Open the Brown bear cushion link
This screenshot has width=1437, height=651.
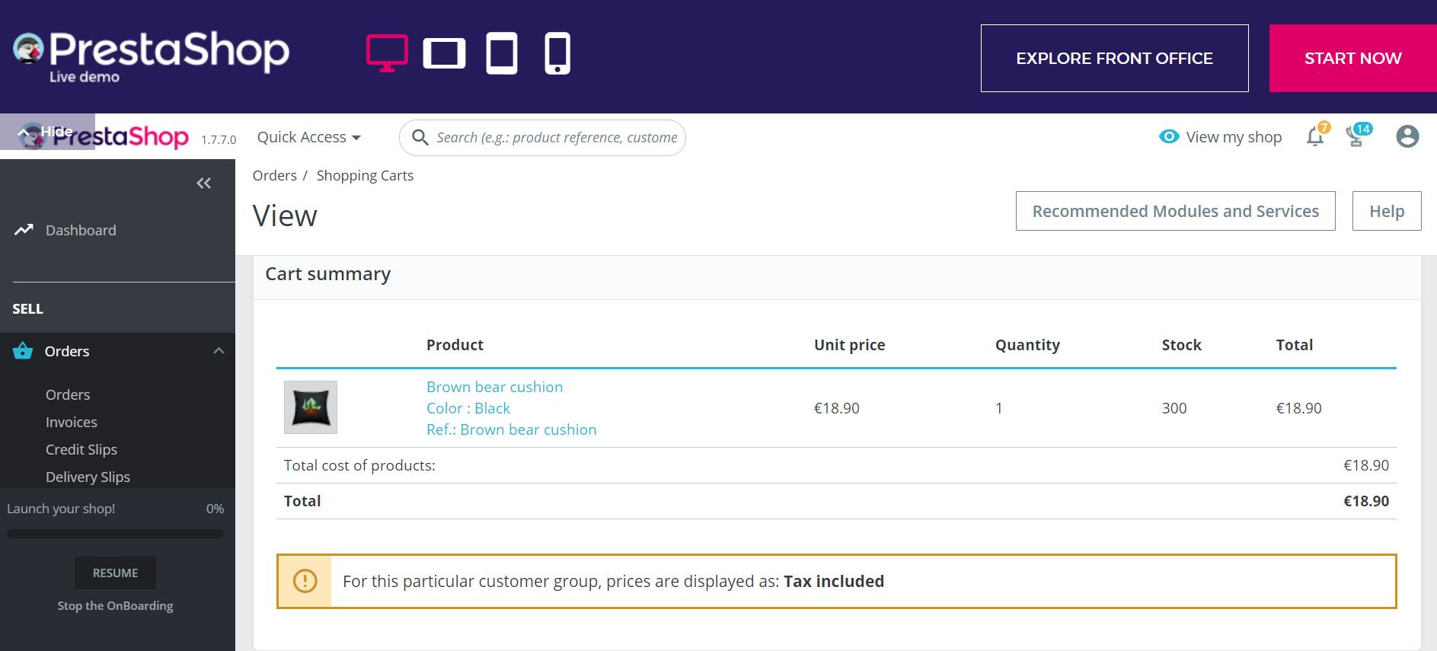click(494, 388)
